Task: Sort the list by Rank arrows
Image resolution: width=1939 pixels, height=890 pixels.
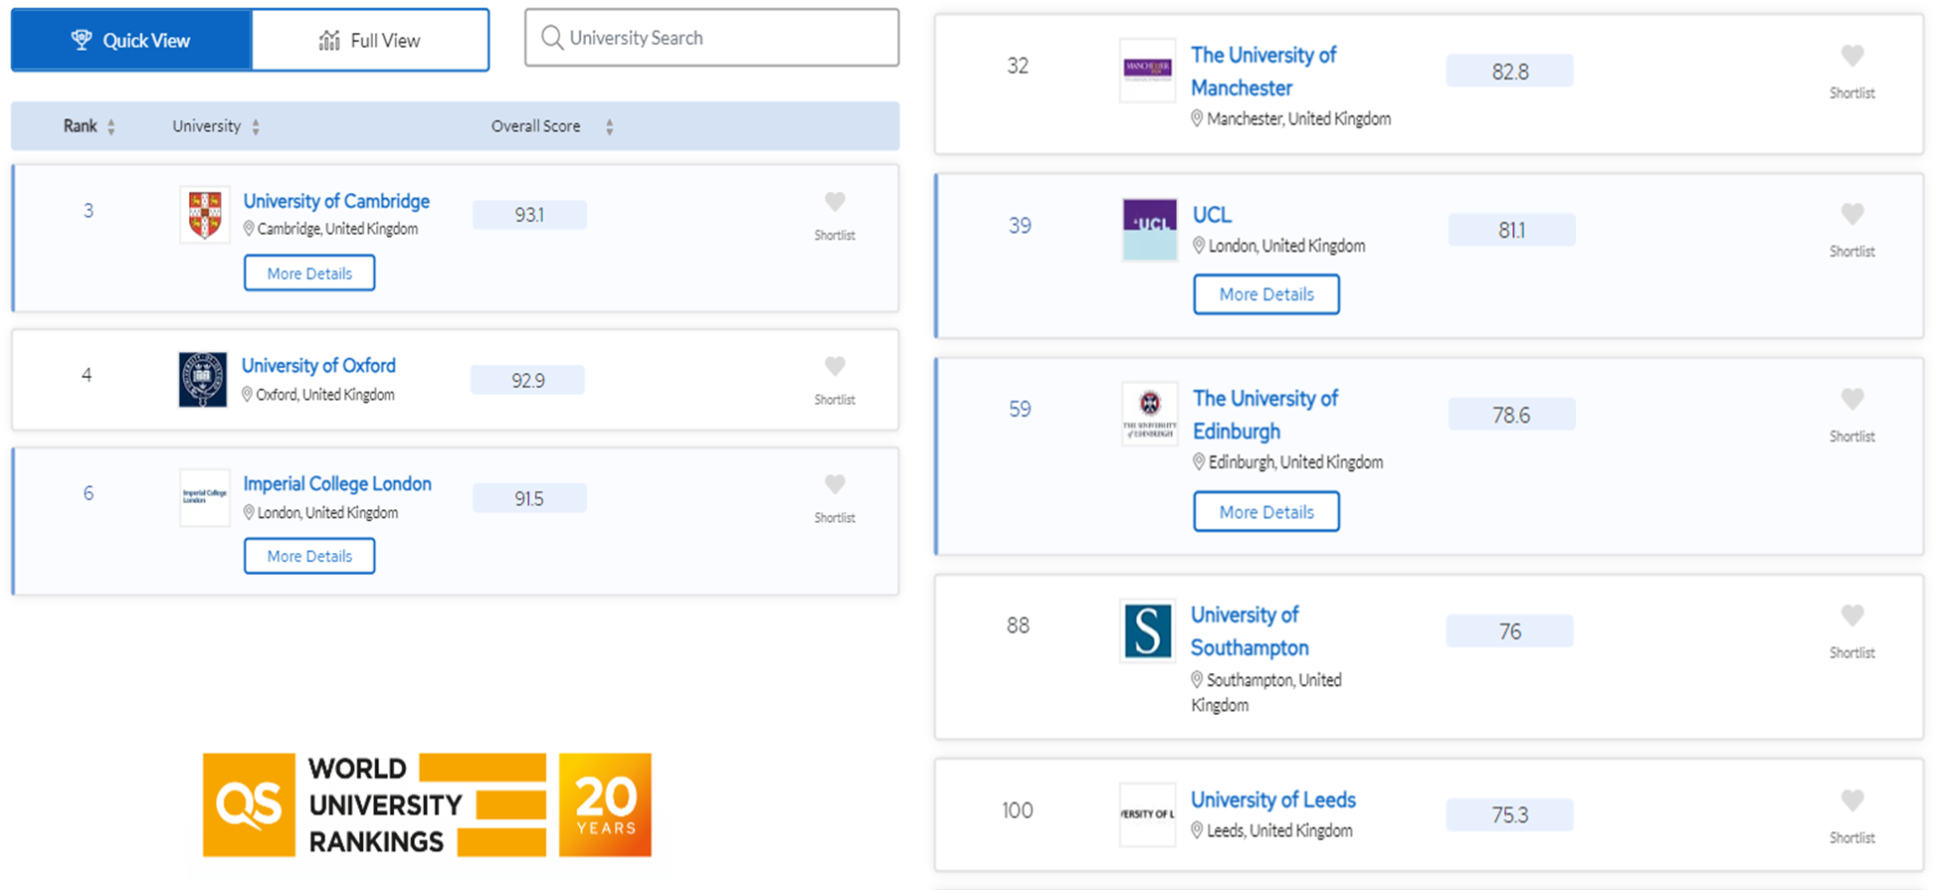Action: [111, 127]
